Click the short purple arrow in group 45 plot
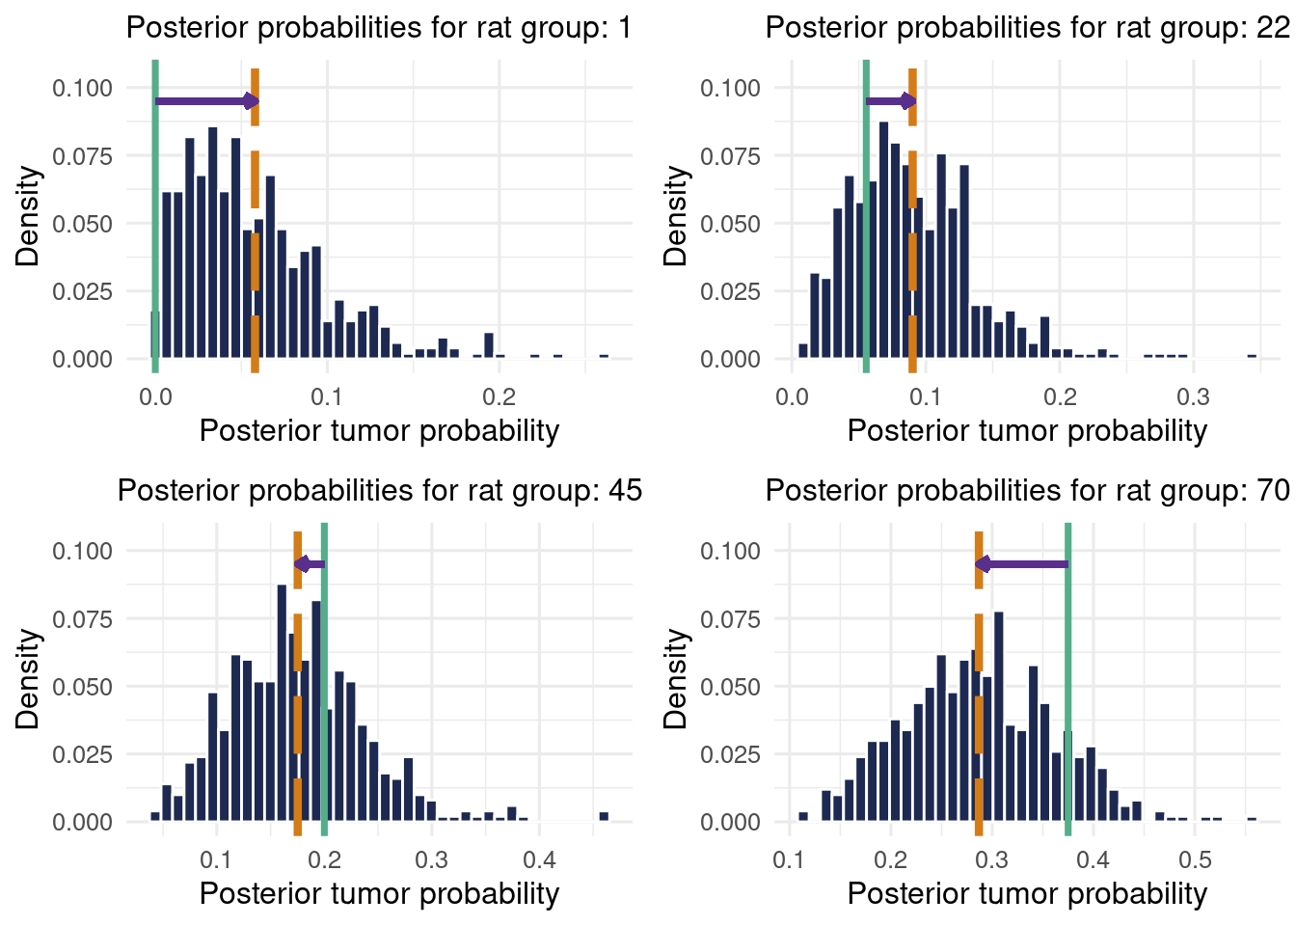 (x=310, y=564)
